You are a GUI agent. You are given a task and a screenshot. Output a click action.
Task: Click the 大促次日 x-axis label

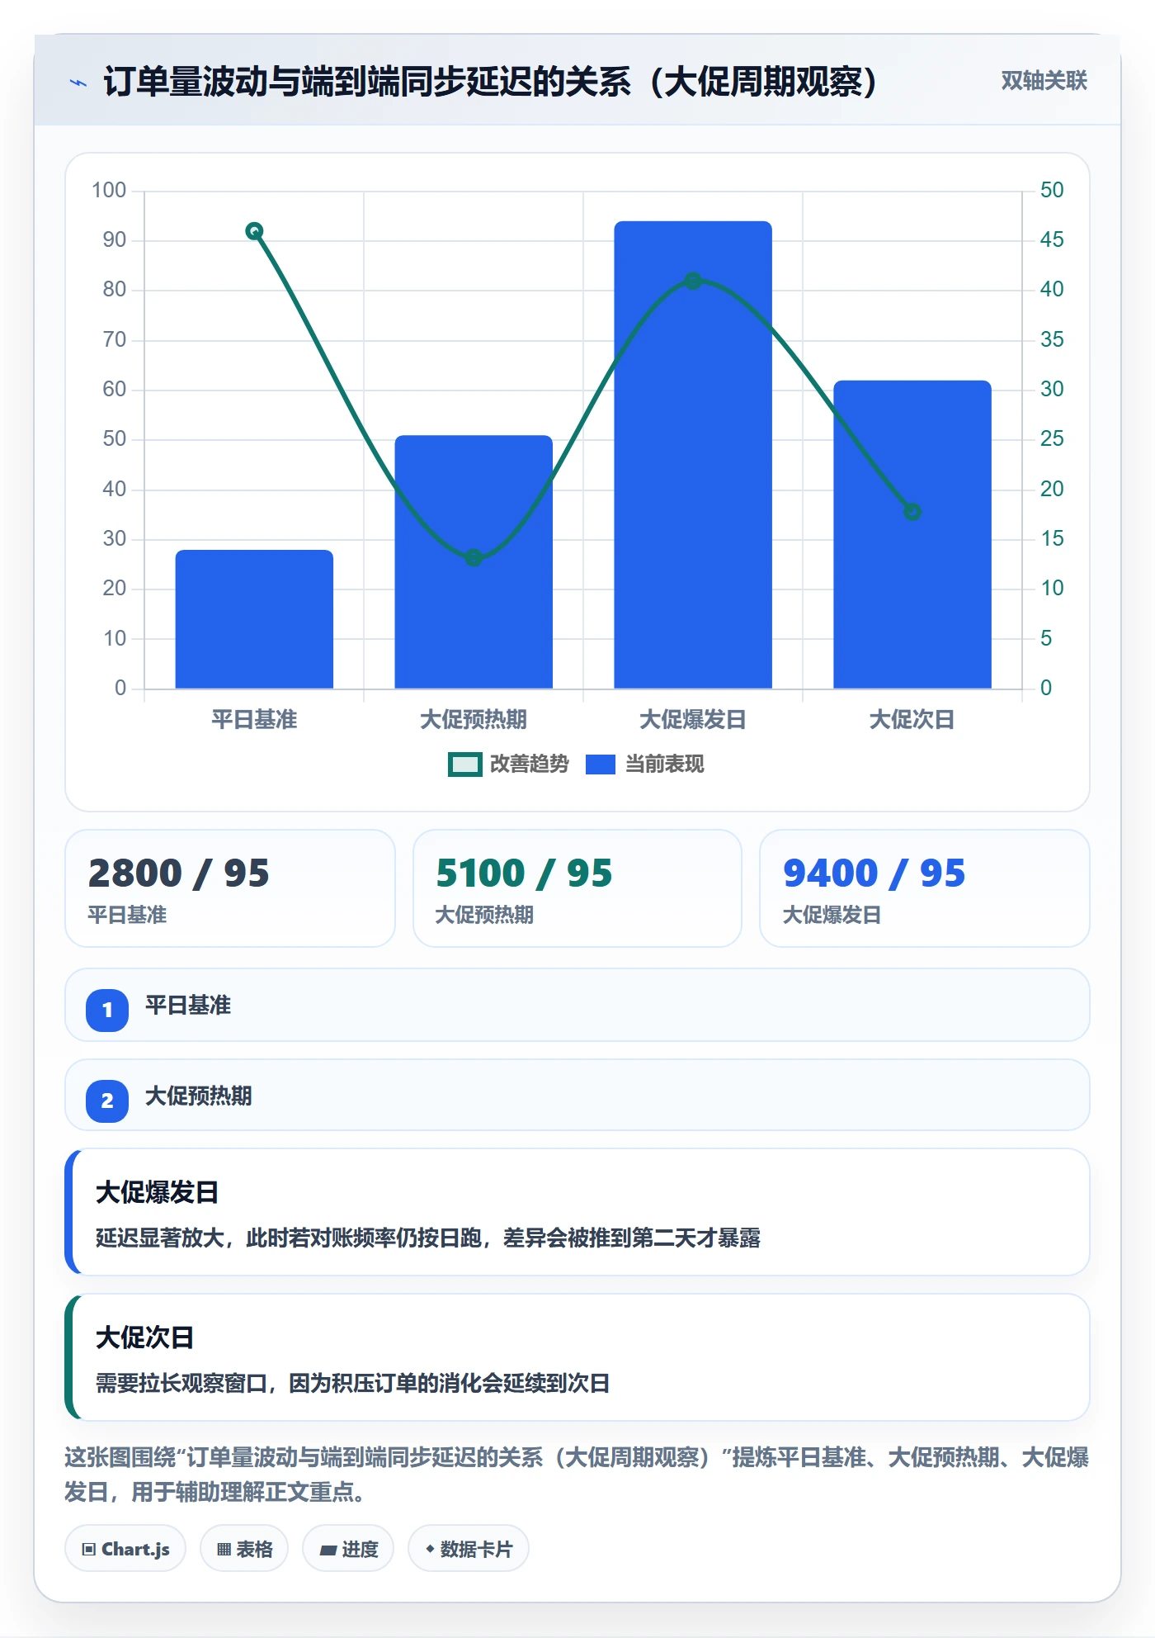912,719
